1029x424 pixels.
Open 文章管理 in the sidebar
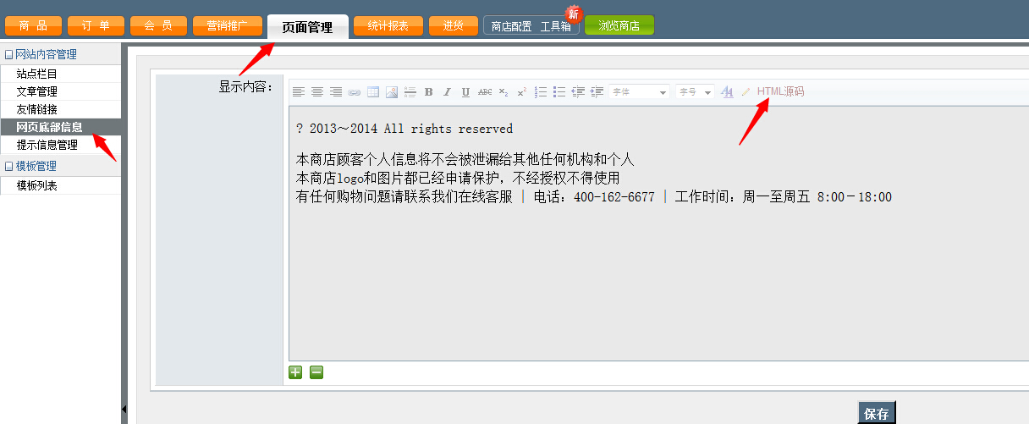pos(37,91)
